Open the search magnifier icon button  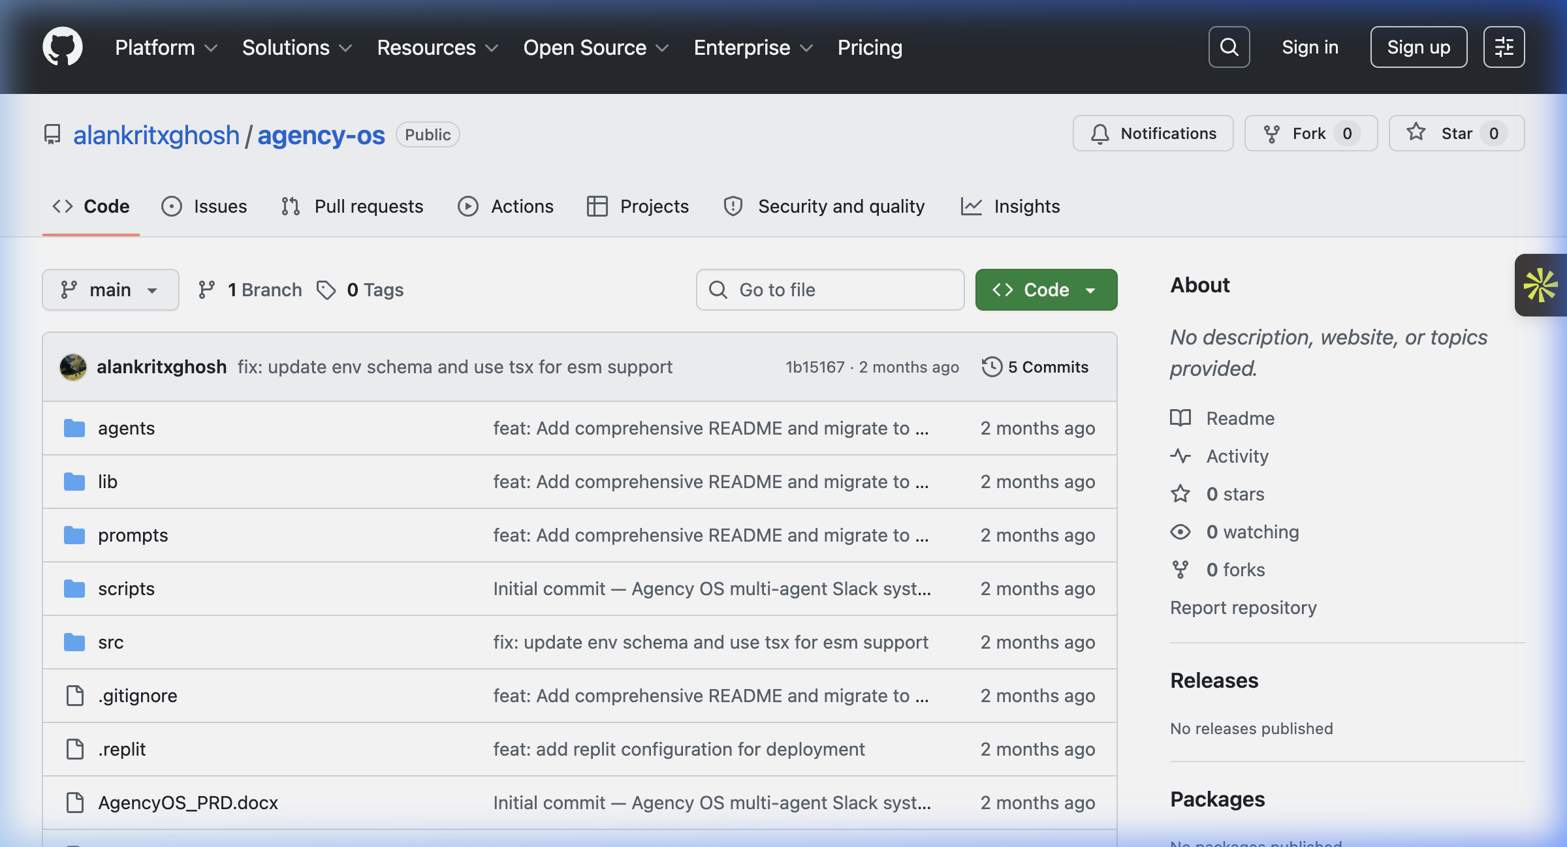click(1229, 47)
